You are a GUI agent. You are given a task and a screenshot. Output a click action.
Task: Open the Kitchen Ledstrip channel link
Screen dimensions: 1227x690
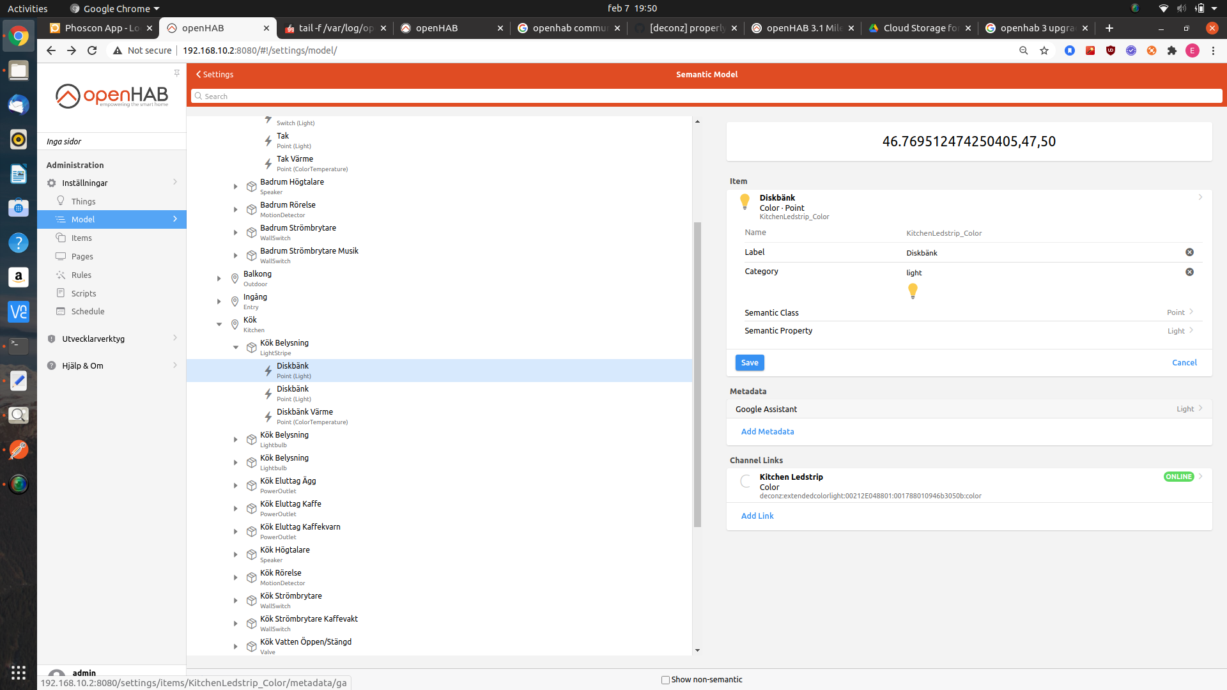(969, 486)
